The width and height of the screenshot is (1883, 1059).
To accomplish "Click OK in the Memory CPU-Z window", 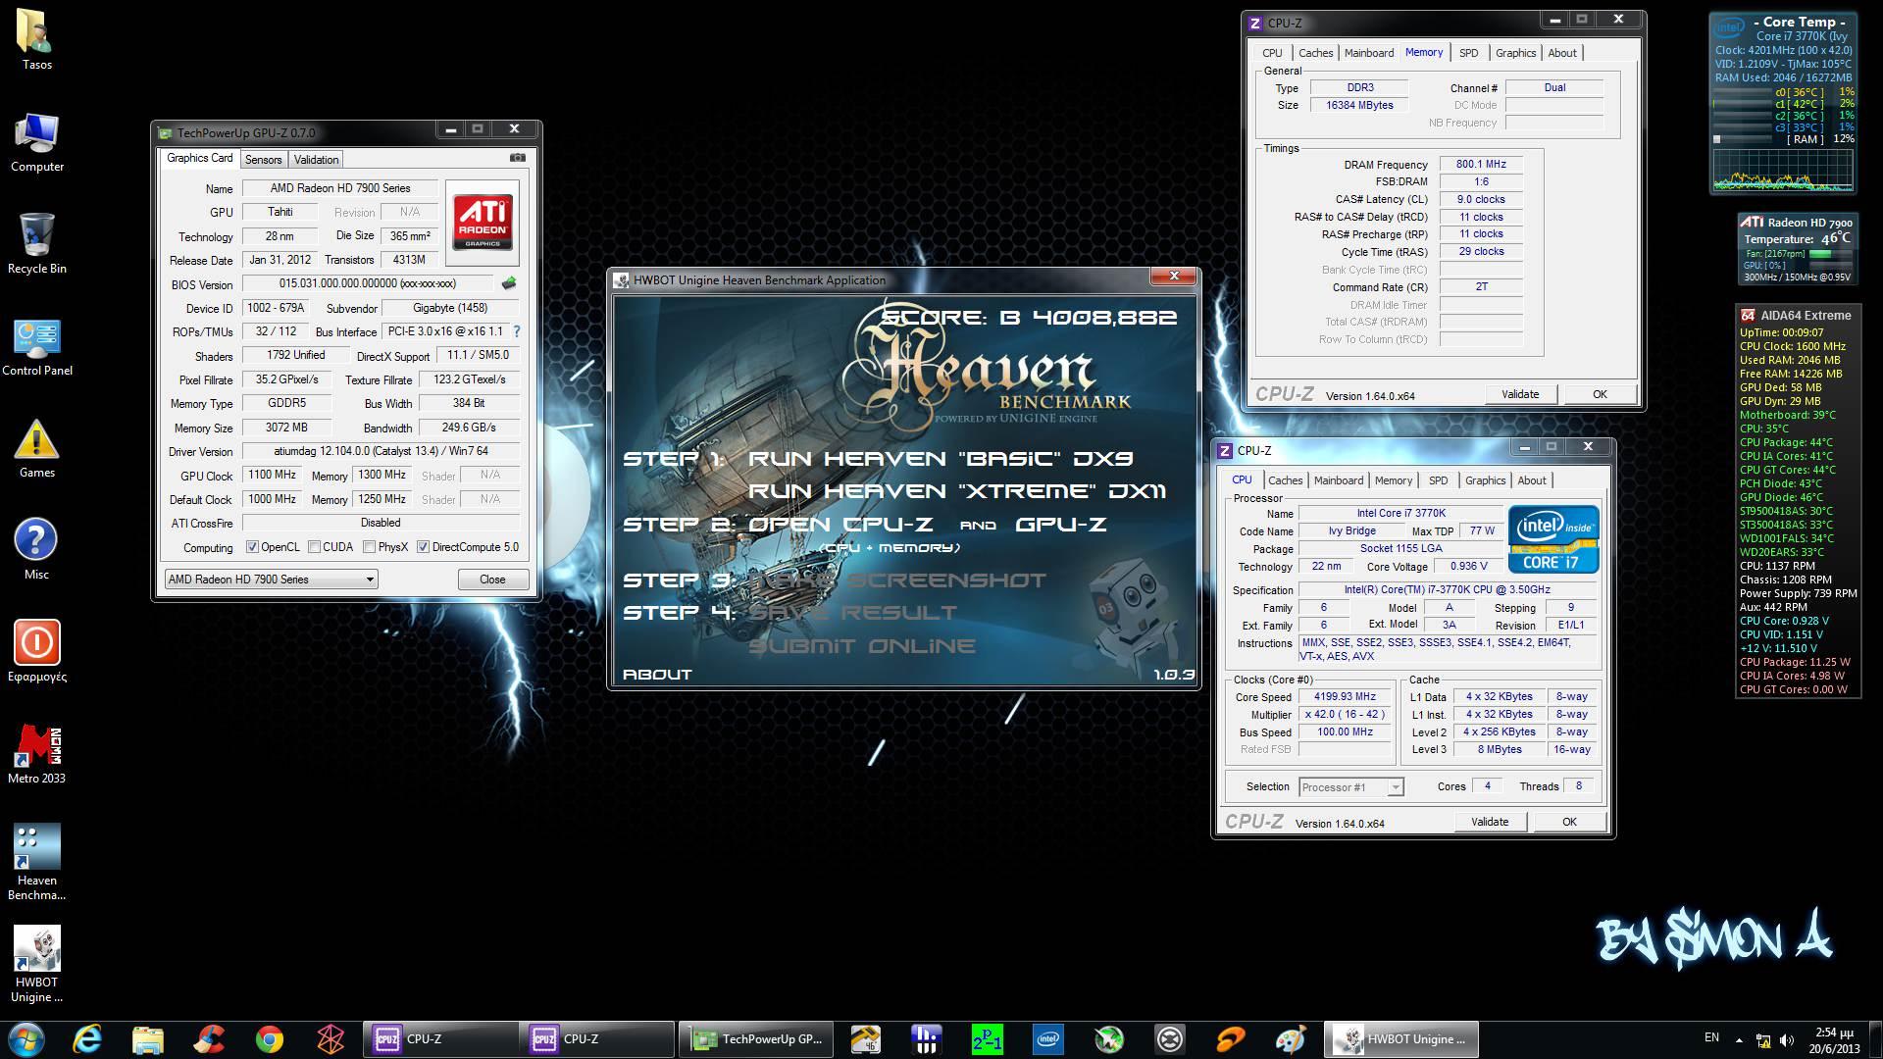I will pyautogui.click(x=1600, y=394).
